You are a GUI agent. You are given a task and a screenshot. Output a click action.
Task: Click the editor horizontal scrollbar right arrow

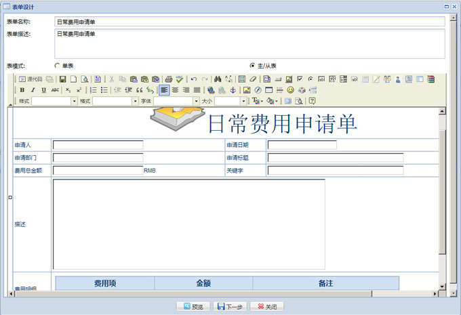(x=435, y=293)
